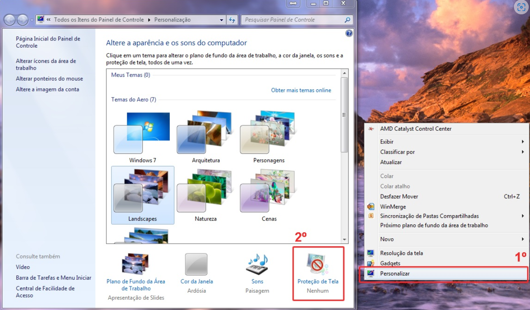Image resolution: width=530 pixels, height=310 pixels.
Task: Click the theme list scrollbar down arrow
Action: (x=345, y=240)
